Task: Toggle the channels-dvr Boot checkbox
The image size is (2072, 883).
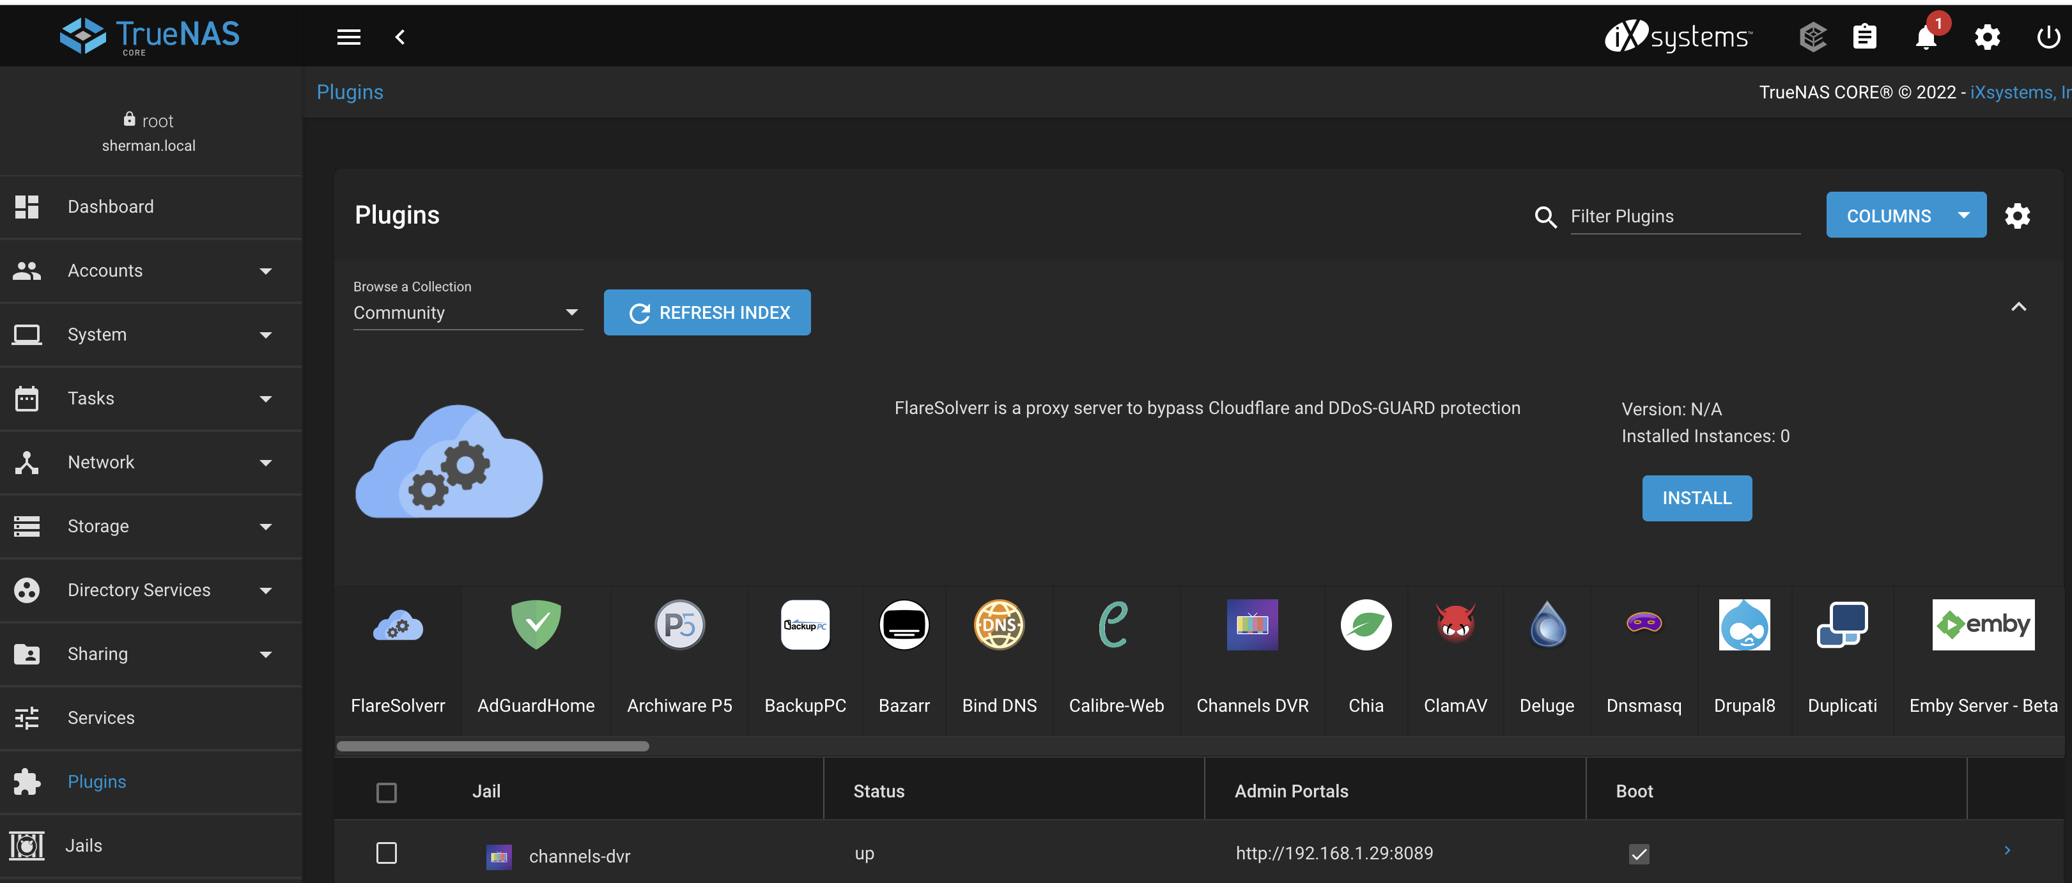Action: pos(1639,854)
